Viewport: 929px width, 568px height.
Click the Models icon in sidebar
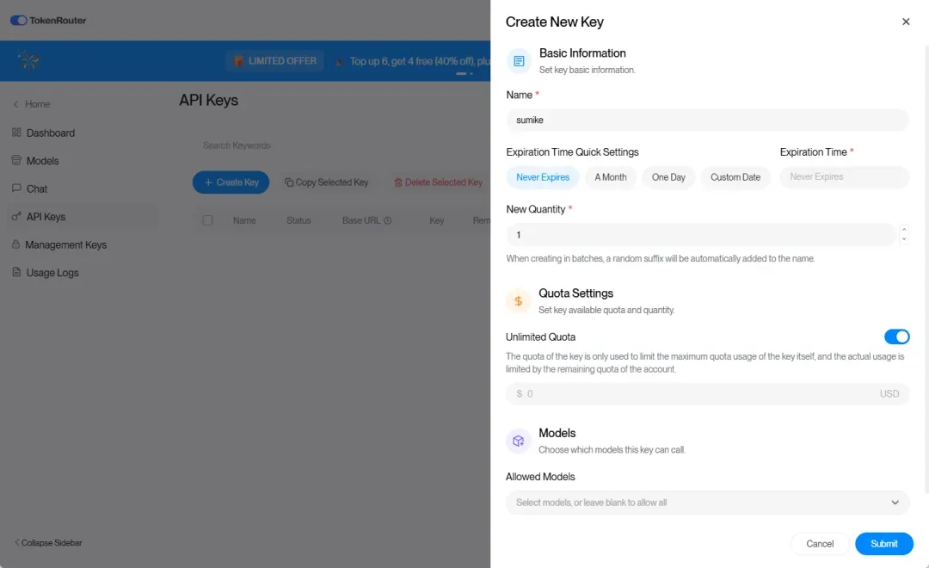point(16,160)
